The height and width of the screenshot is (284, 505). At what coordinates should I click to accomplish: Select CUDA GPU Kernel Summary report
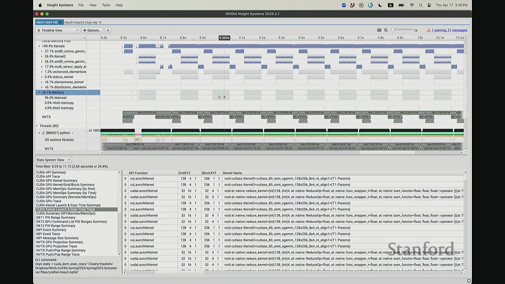57,181
